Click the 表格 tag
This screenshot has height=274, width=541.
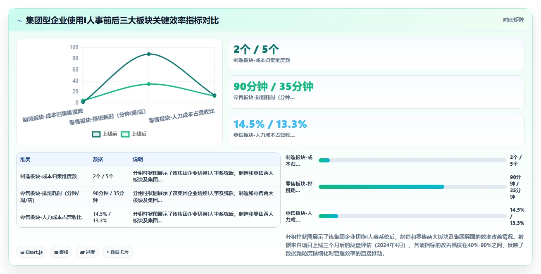point(61,252)
